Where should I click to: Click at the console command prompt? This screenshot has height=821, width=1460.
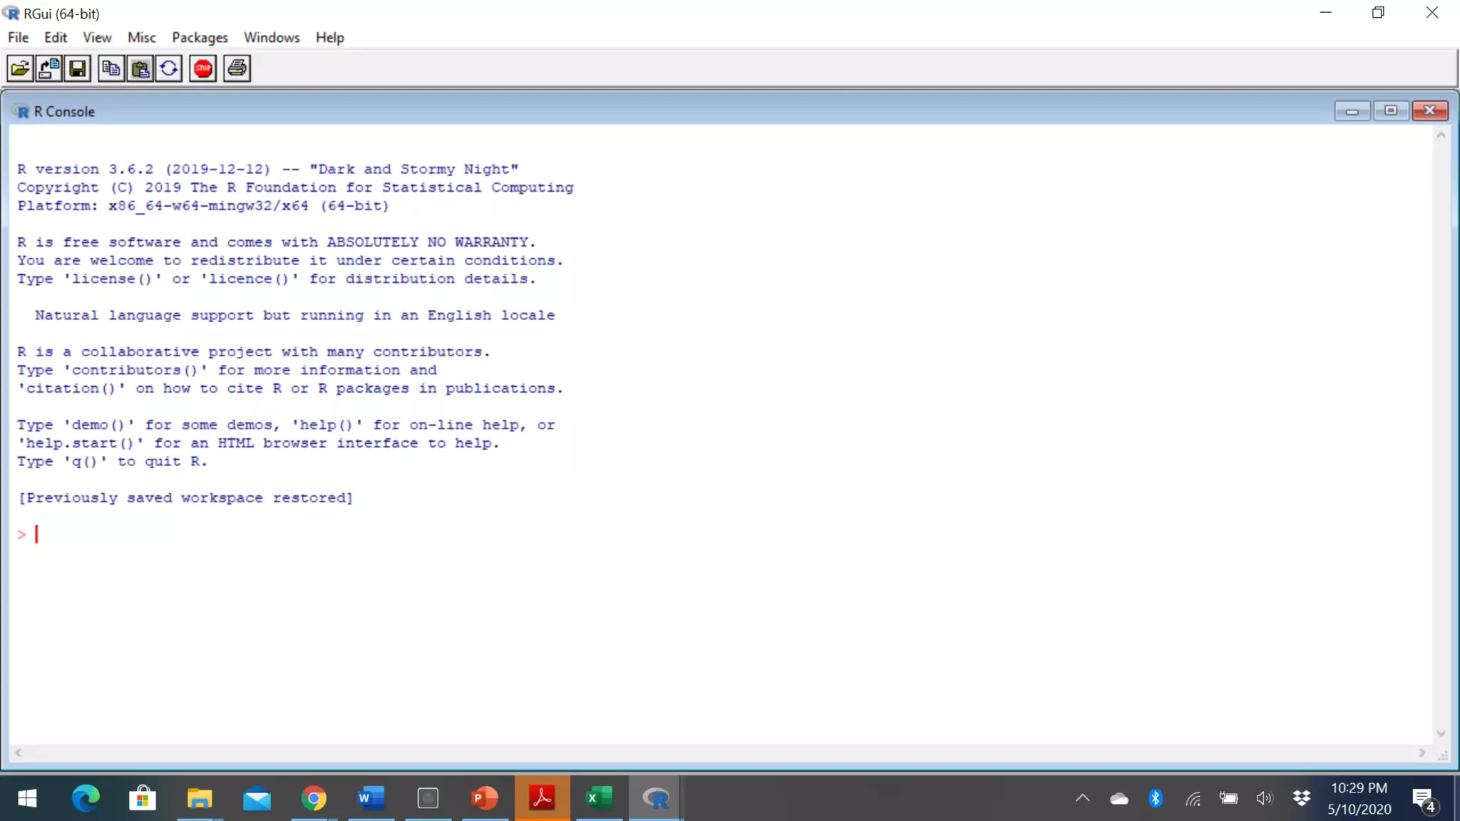point(37,535)
